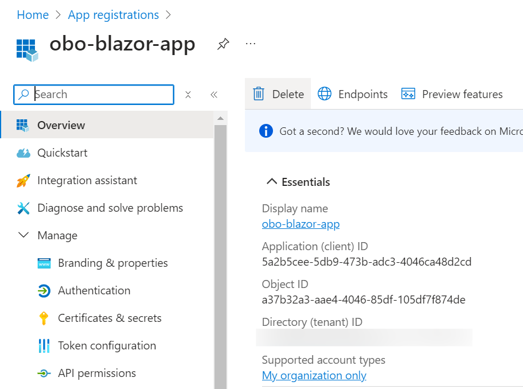Click the Integration assistant rocket icon
The image size is (523, 389).
pyautogui.click(x=24, y=181)
